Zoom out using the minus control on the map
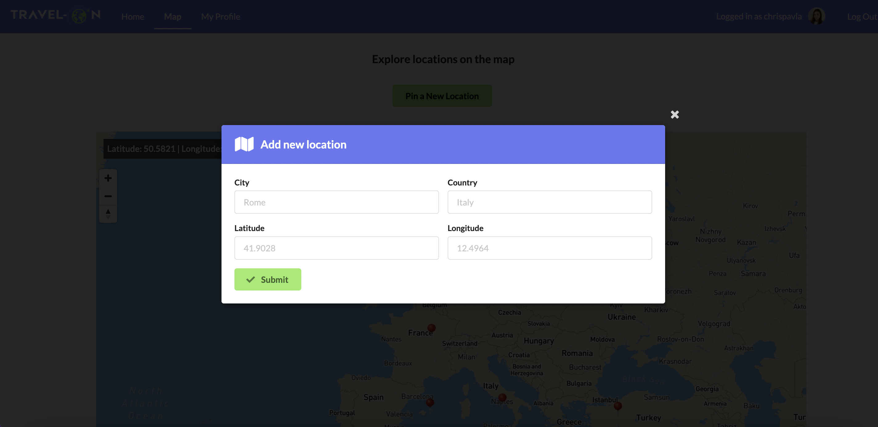This screenshot has width=878, height=427. [108, 196]
